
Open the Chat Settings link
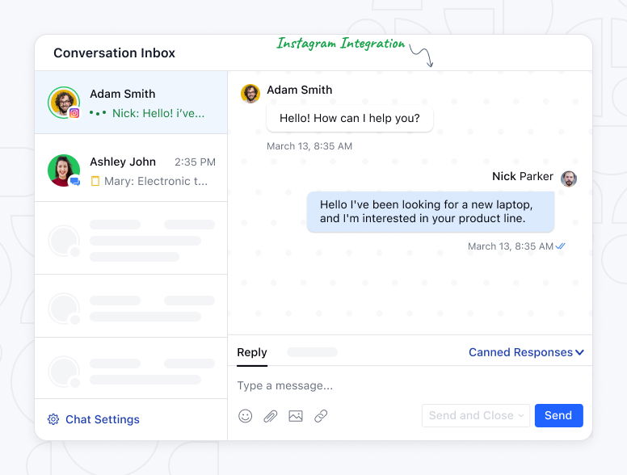click(102, 419)
